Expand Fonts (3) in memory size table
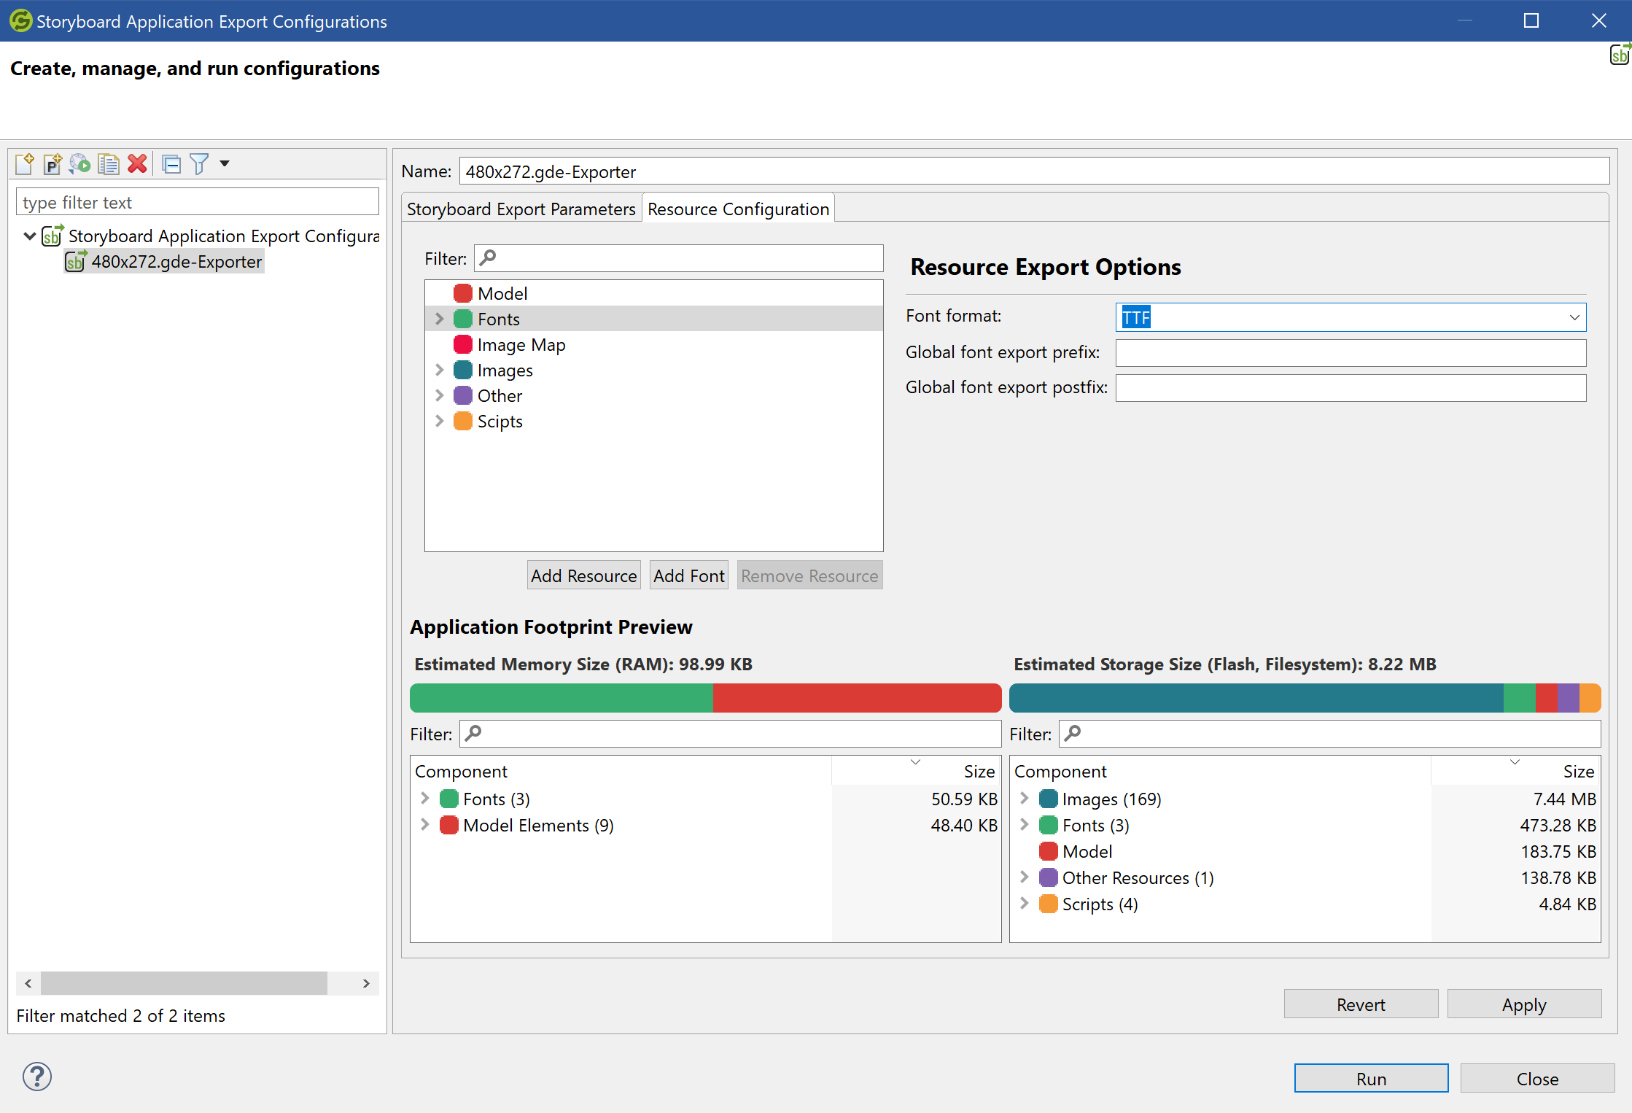The height and width of the screenshot is (1113, 1632). 425,799
